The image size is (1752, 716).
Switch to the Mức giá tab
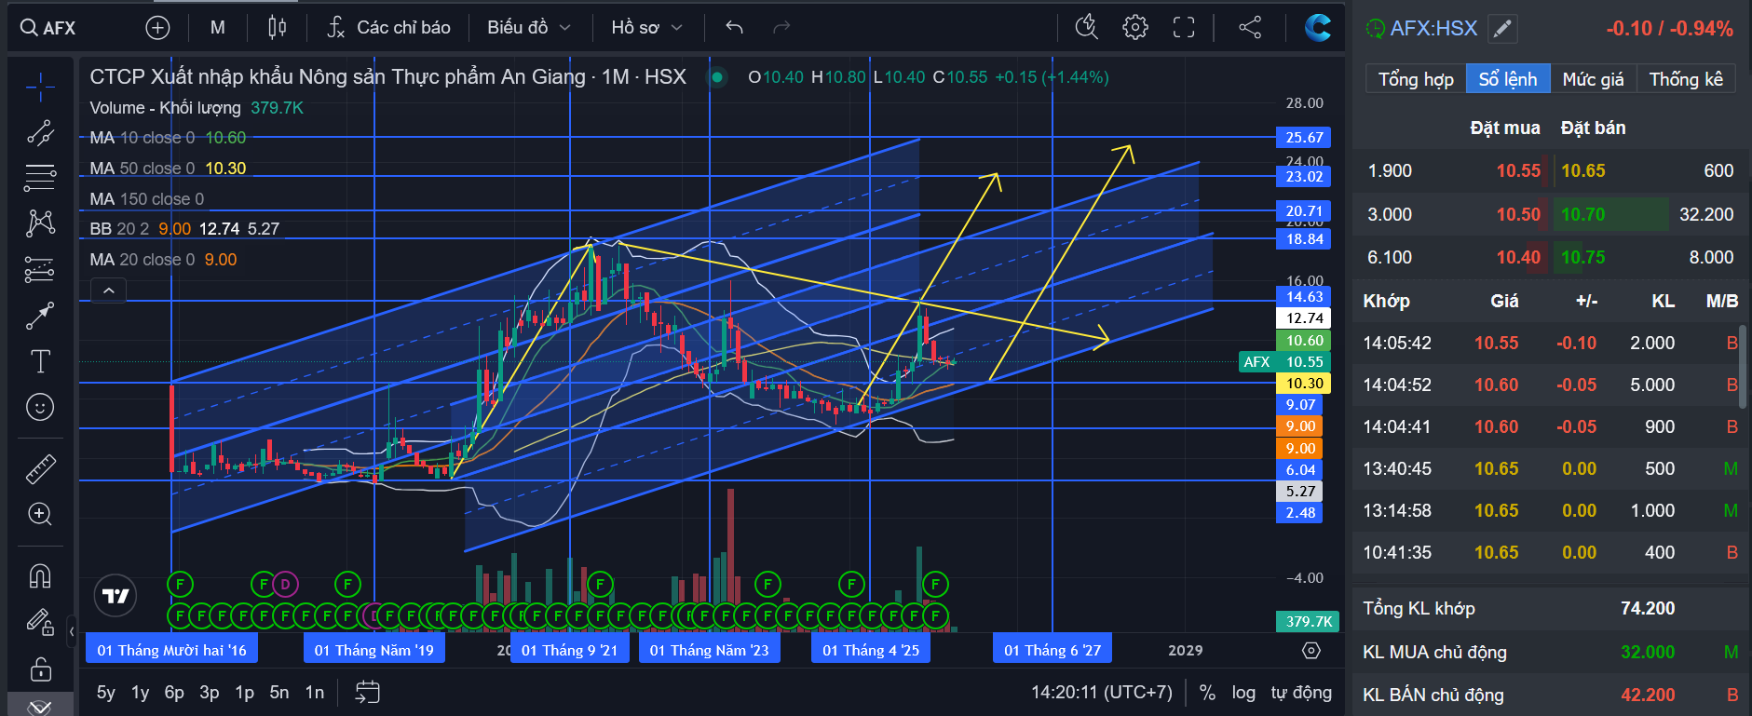click(1593, 79)
